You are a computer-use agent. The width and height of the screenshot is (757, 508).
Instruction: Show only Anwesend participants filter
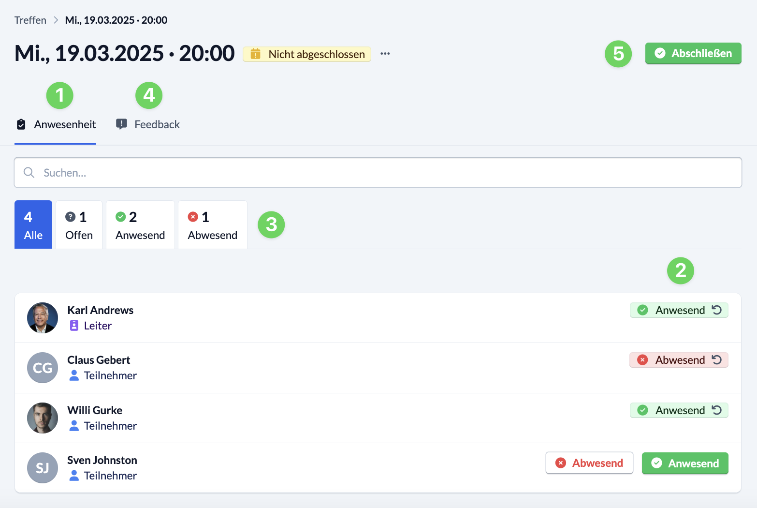140,225
